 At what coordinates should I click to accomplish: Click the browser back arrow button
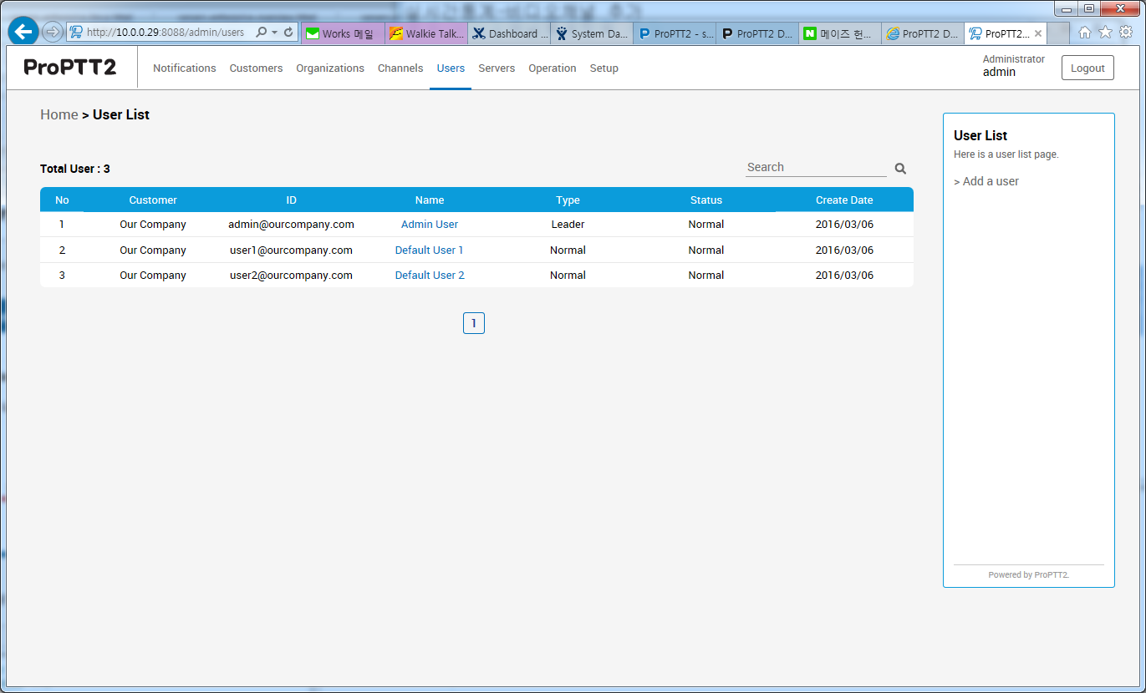pyautogui.click(x=23, y=32)
